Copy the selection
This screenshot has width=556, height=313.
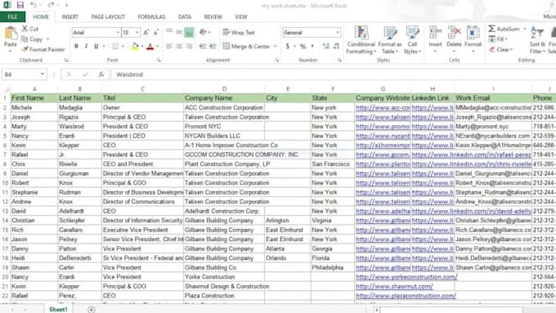point(32,39)
